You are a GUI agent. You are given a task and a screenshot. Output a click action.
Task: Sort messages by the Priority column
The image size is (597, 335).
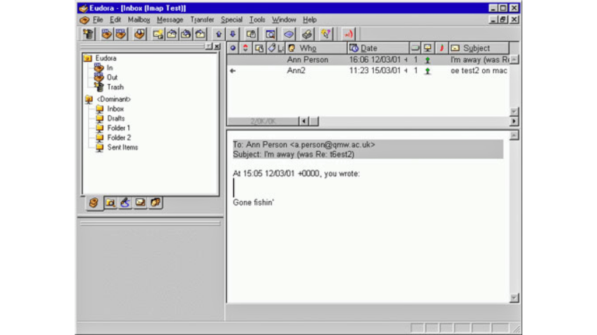point(245,48)
